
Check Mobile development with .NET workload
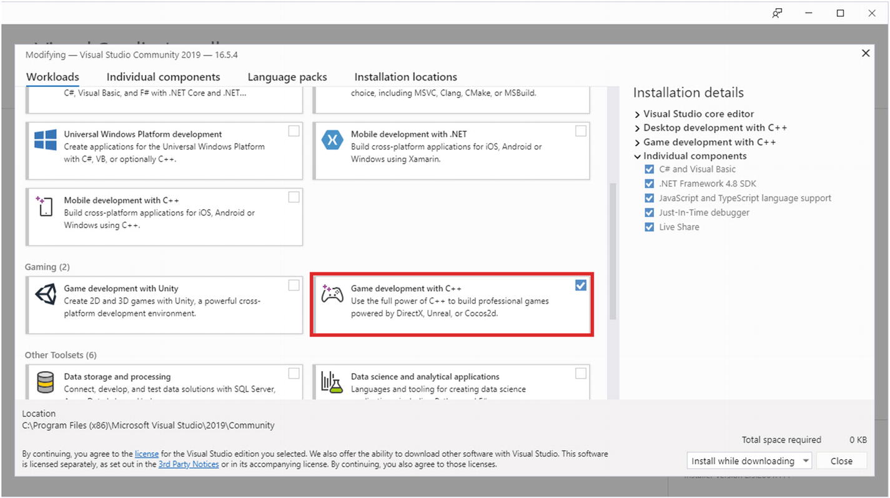(581, 131)
